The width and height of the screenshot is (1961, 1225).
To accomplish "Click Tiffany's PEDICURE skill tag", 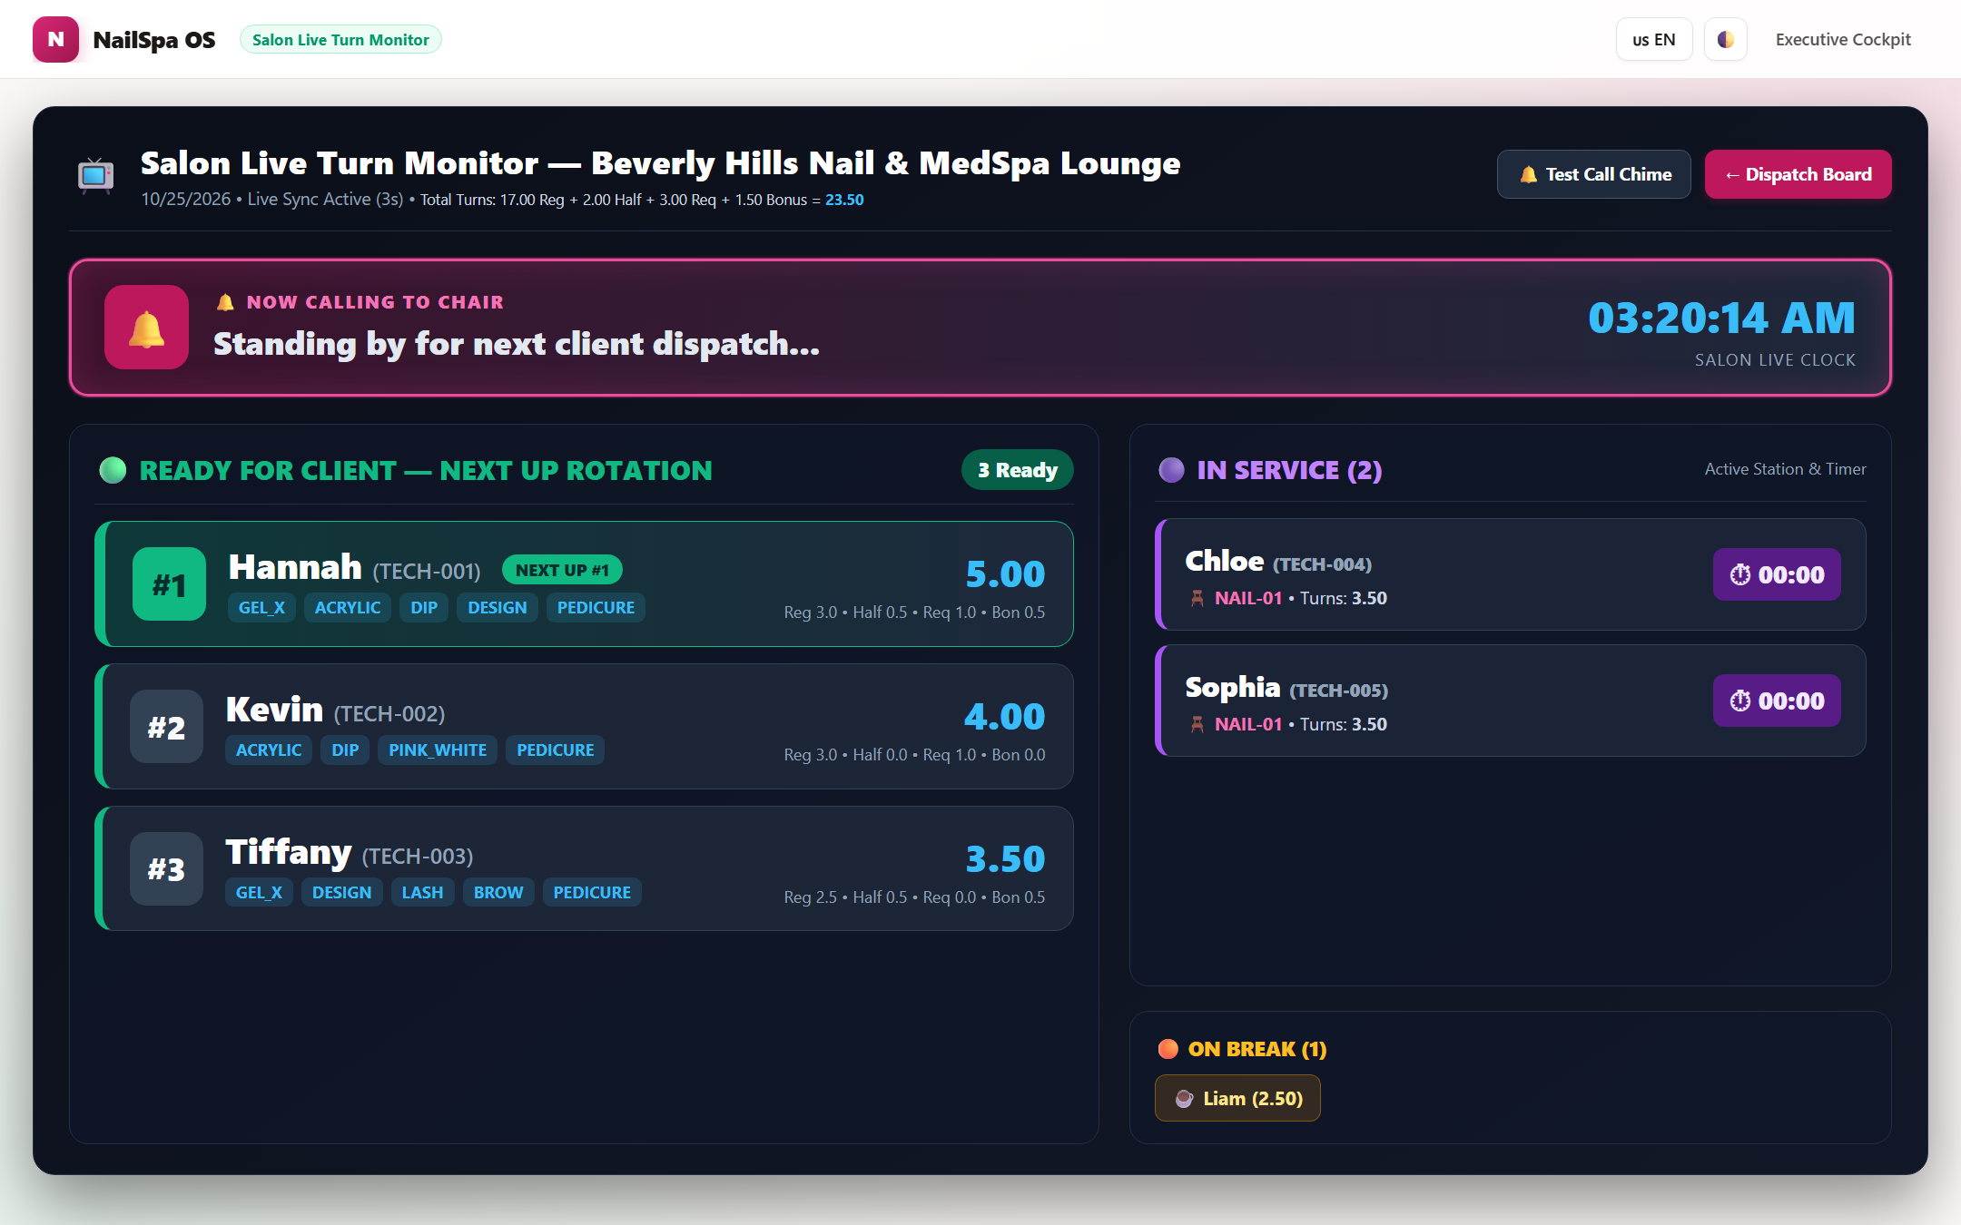I will click(x=592, y=893).
